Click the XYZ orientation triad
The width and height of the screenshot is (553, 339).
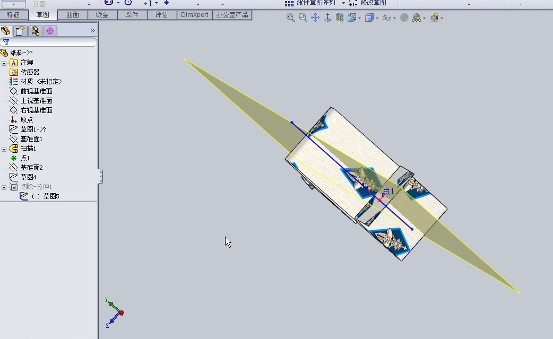tap(114, 312)
